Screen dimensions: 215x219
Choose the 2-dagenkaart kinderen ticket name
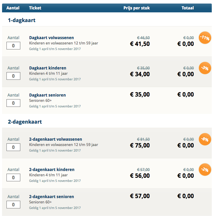52,170
